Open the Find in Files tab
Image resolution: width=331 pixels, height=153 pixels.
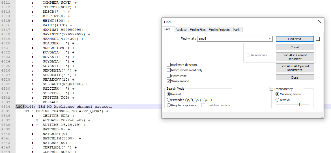[197, 30]
